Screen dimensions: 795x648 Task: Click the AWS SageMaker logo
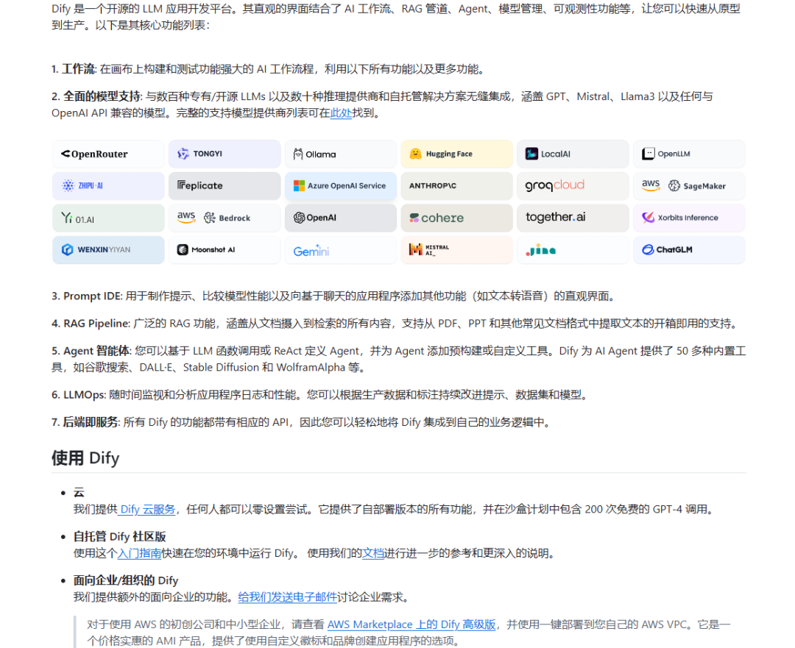688,186
